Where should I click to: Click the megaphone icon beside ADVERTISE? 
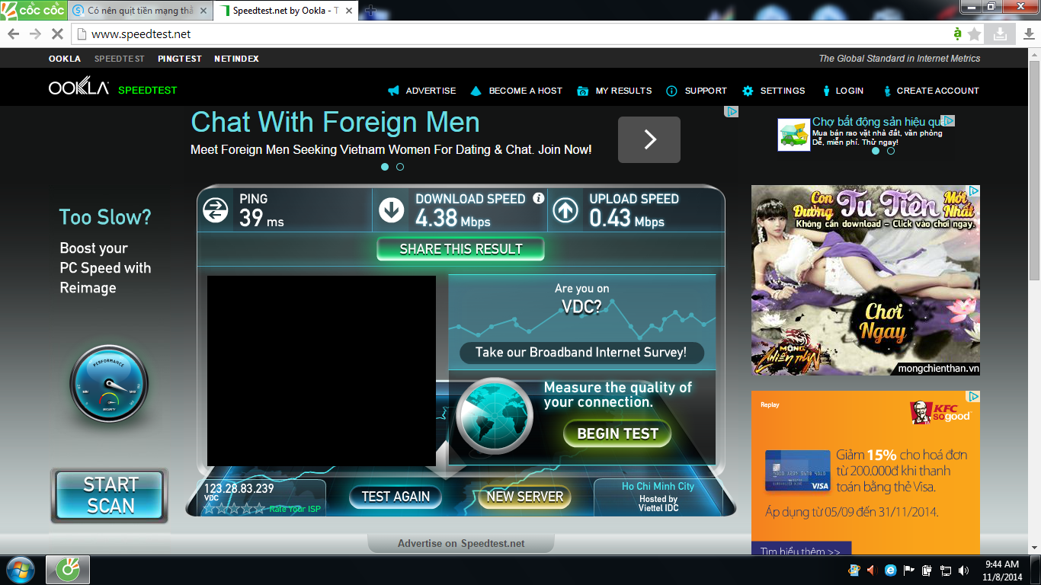click(x=393, y=91)
